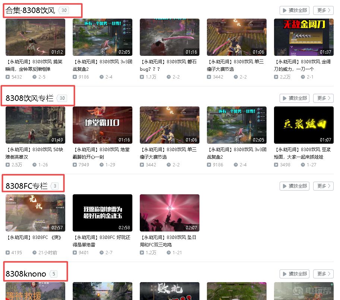This screenshot has height=300, width=340.
Task: Click the view count 2.5万
Action: [x=17, y=165]
